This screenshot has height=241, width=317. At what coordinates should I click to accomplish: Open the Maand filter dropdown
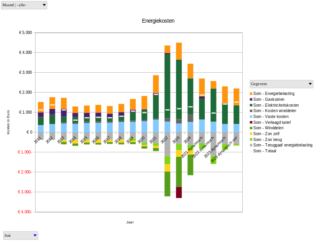point(24,5)
